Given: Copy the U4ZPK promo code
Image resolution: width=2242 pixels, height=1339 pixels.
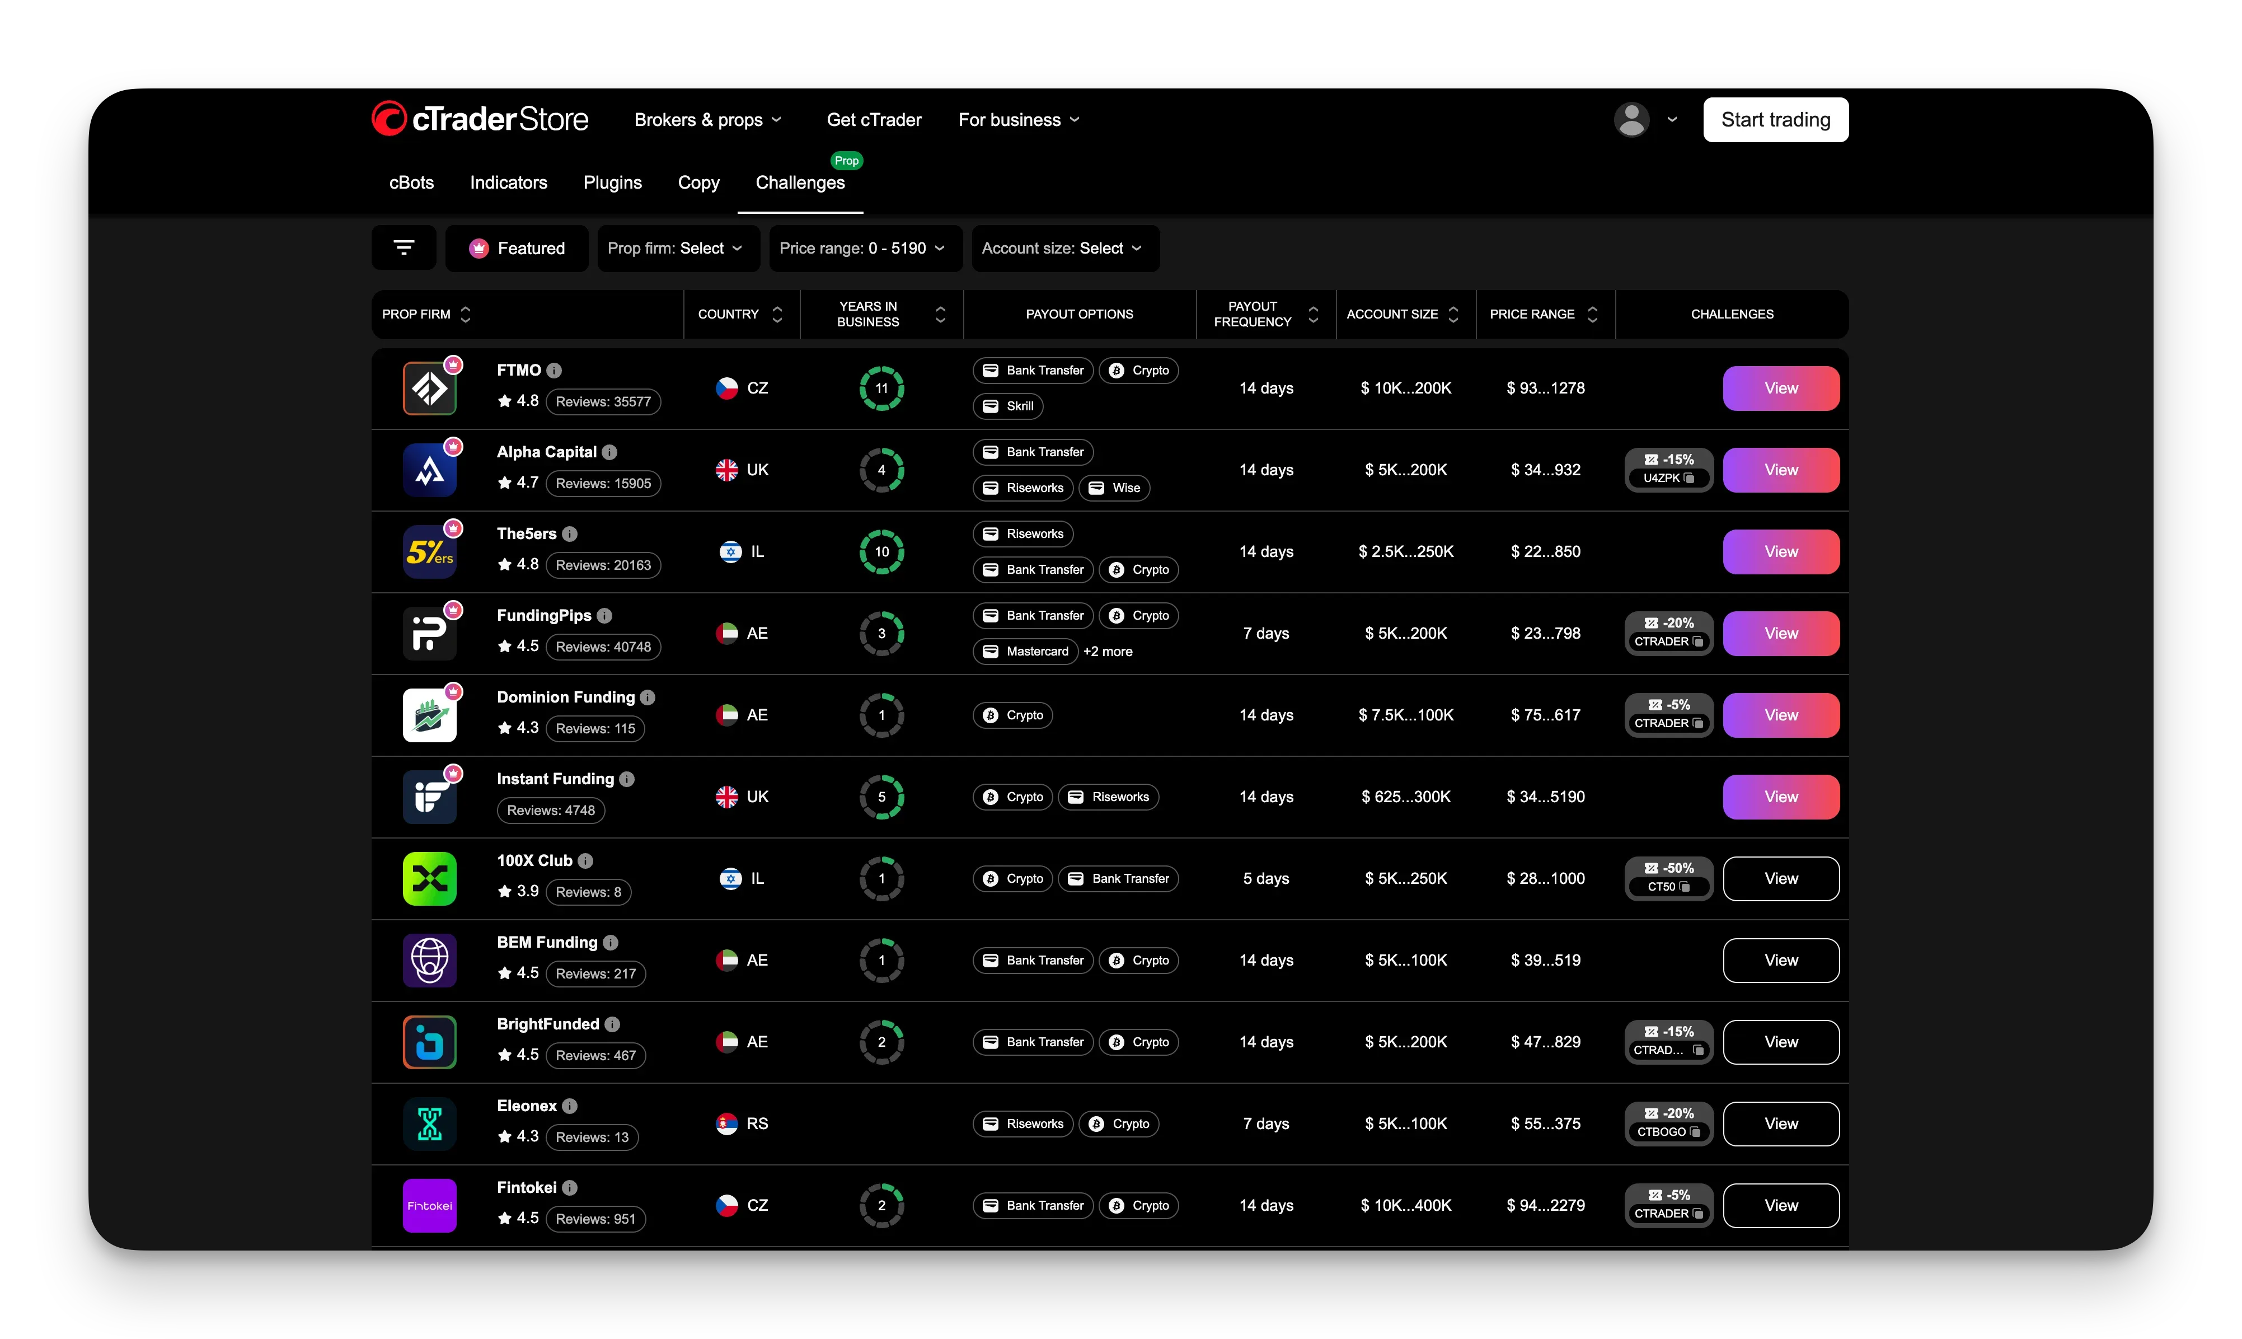Looking at the screenshot, I should (x=1689, y=478).
